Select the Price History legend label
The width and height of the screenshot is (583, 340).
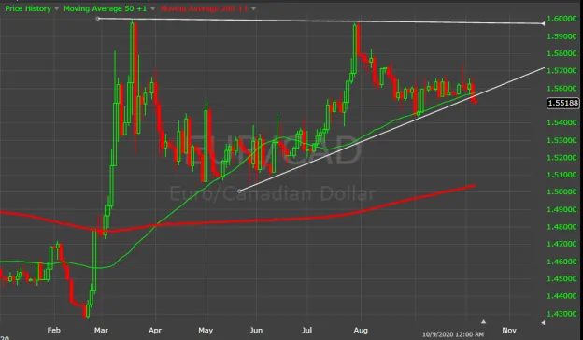coord(28,8)
